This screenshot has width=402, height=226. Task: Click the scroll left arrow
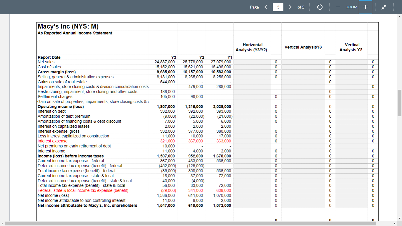[2, 224]
